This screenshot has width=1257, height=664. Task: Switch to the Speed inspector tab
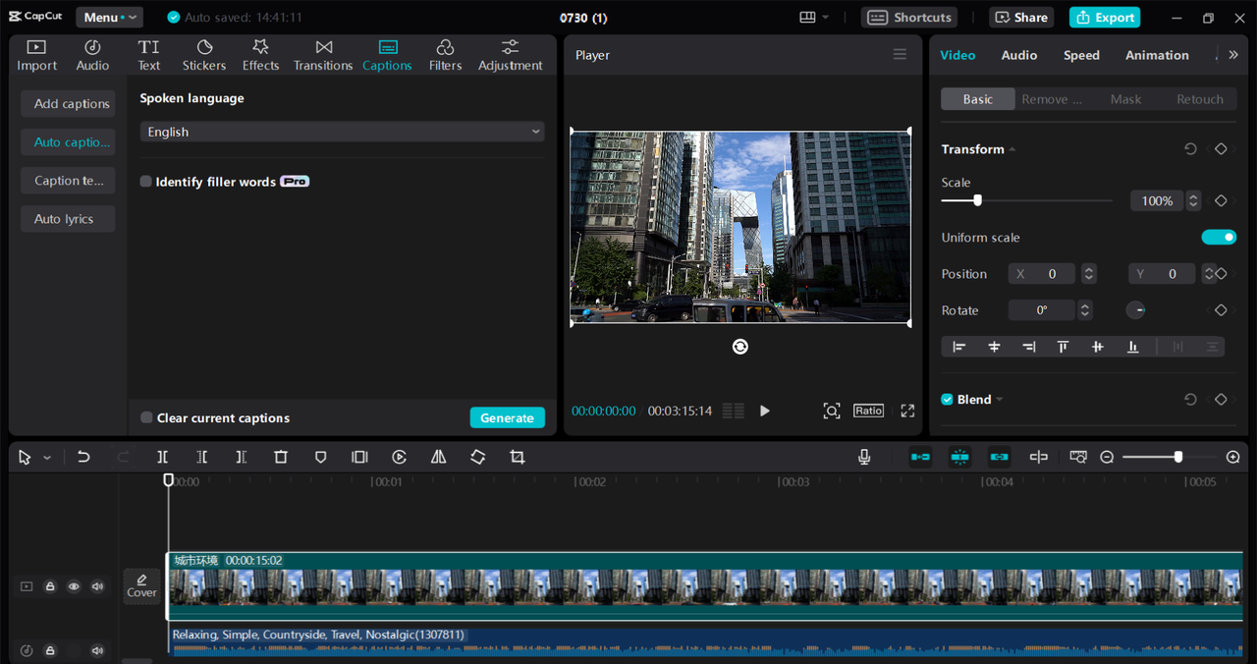point(1081,55)
